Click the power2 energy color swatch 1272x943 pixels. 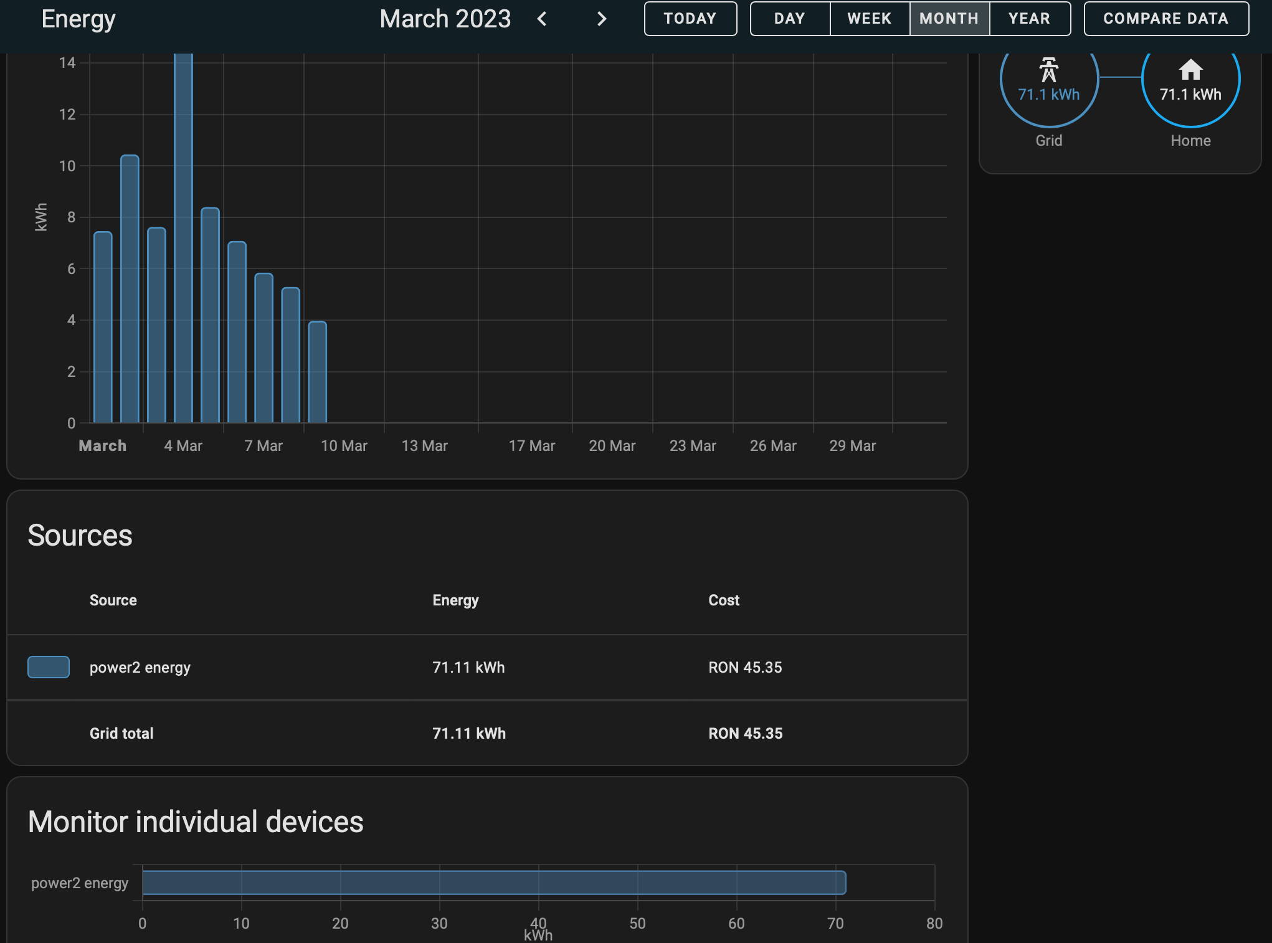click(x=49, y=667)
